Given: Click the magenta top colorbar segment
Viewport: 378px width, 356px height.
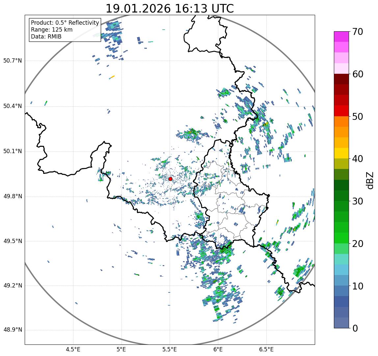Looking at the screenshot, I should tap(341, 37).
